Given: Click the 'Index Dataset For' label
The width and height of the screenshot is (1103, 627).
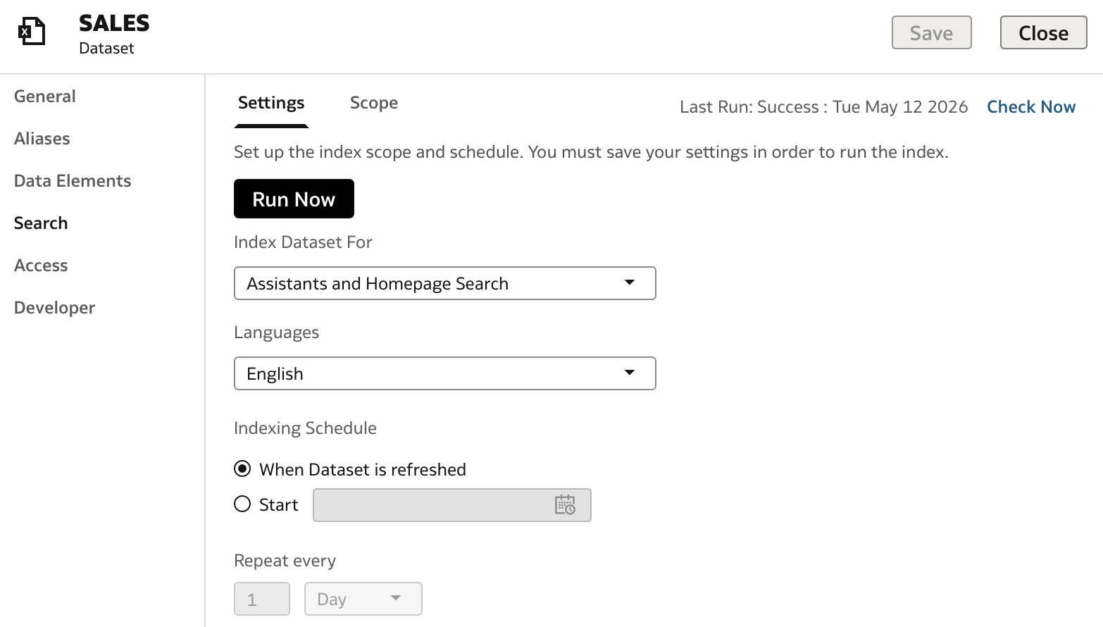Looking at the screenshot, I should (303, 242).
